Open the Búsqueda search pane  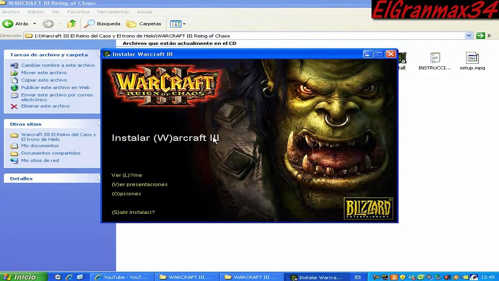pyautogui.click(x=103, y=24)
